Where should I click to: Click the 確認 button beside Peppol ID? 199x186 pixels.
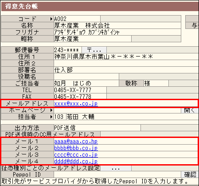click(190, 174)
